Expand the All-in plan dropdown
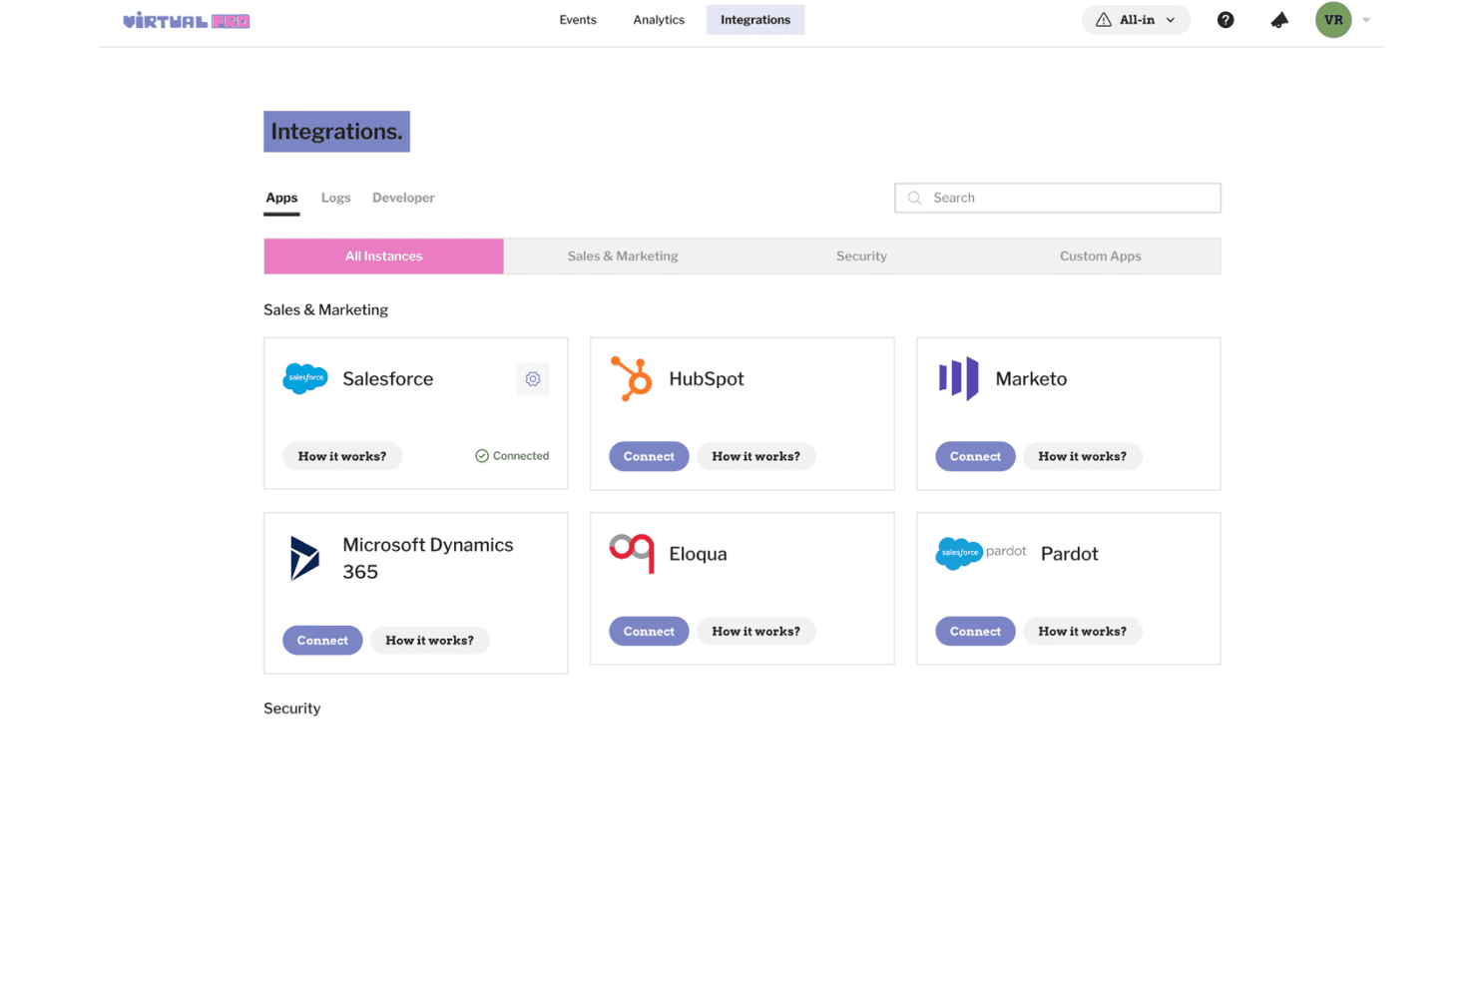Viewport: 1477px width, 985px height. click(x=1137, y=20)
